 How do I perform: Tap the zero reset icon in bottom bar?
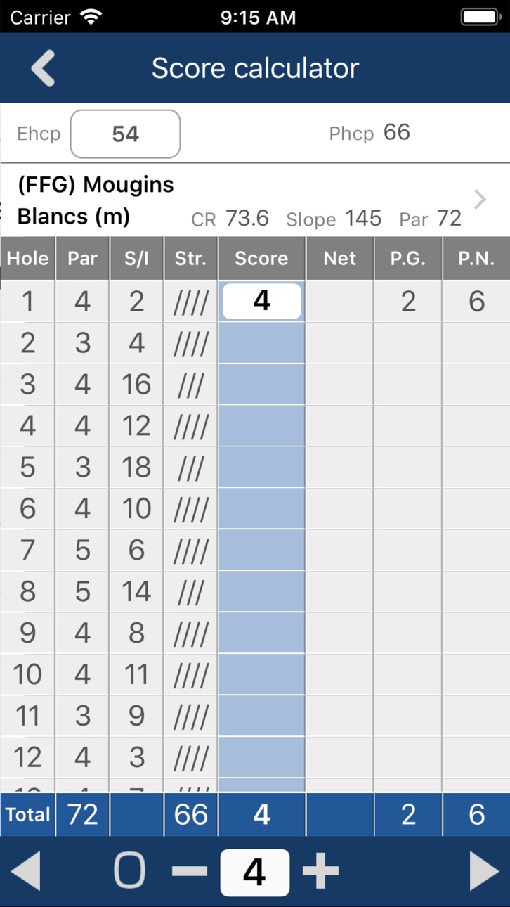pos(129,871)
